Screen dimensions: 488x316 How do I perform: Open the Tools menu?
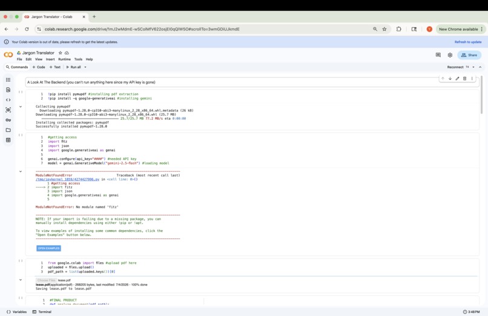tap(79, 59)
